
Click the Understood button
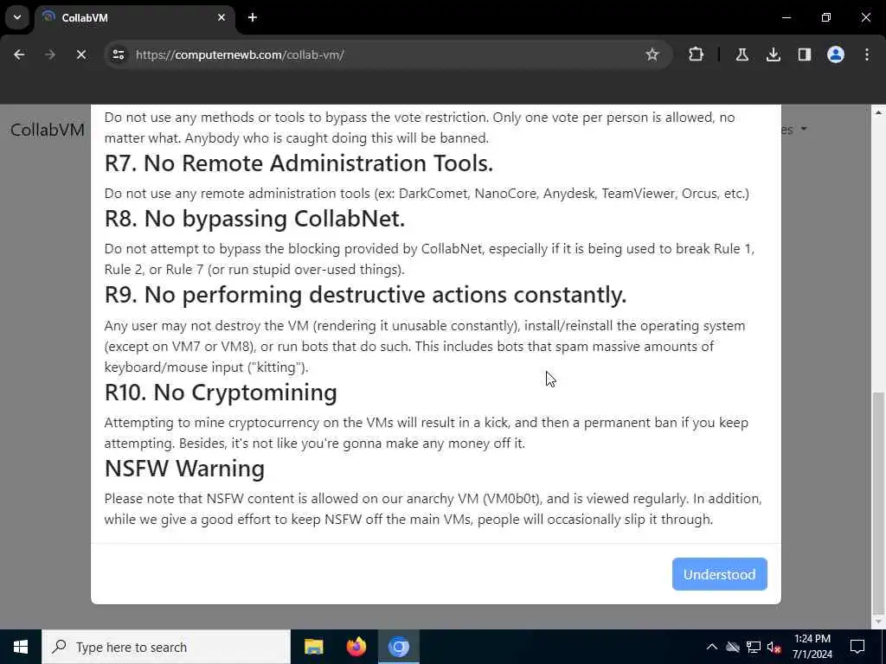[719, 574]
